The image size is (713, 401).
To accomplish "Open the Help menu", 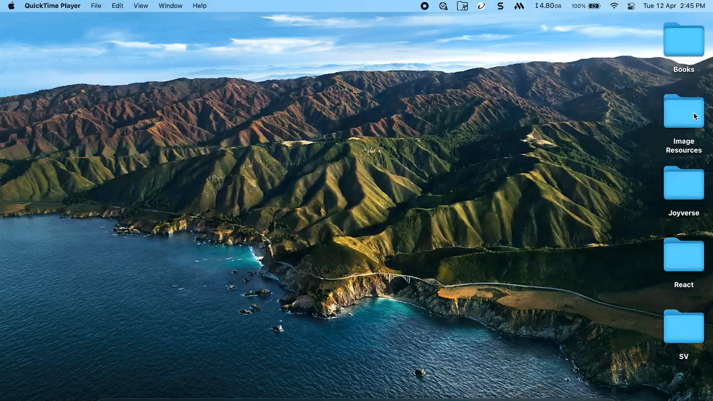I will 199,6.
